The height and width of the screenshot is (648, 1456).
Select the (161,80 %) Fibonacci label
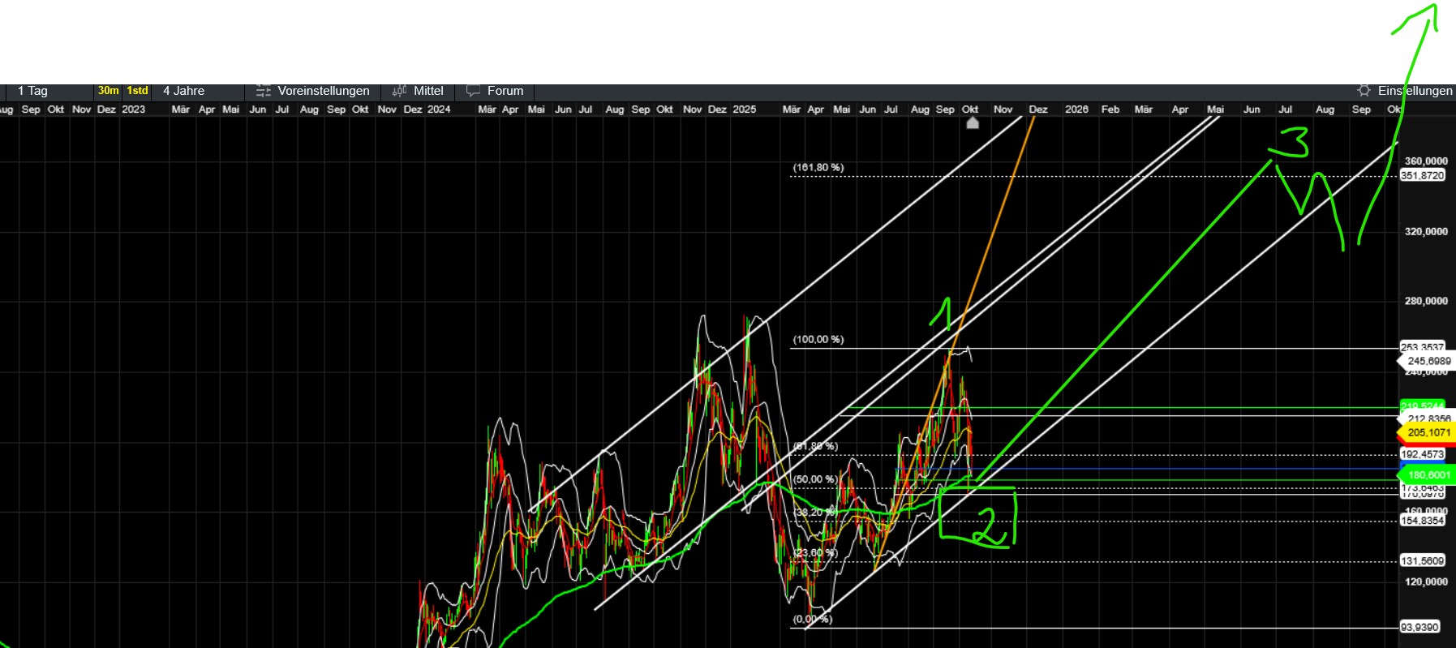[x=818, y=168]
